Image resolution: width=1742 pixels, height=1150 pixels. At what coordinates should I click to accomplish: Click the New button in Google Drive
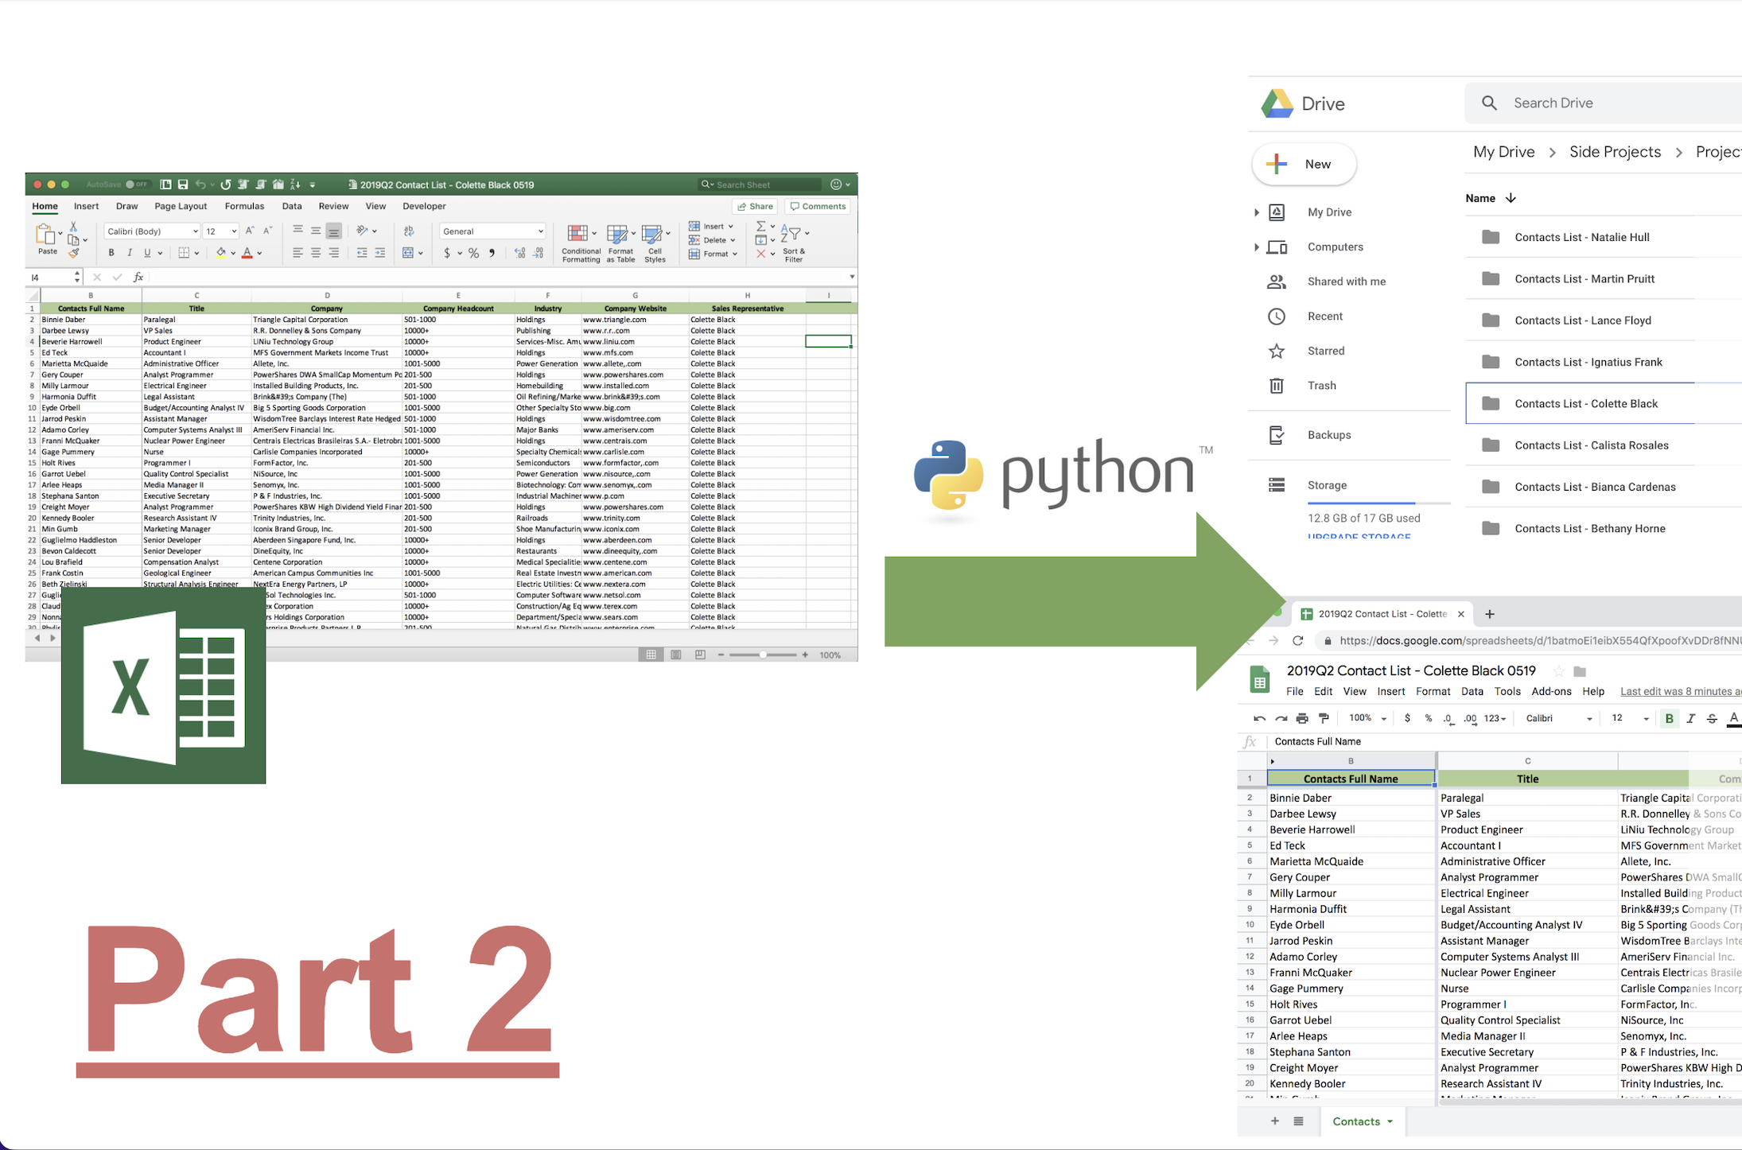coord(1305,164)
